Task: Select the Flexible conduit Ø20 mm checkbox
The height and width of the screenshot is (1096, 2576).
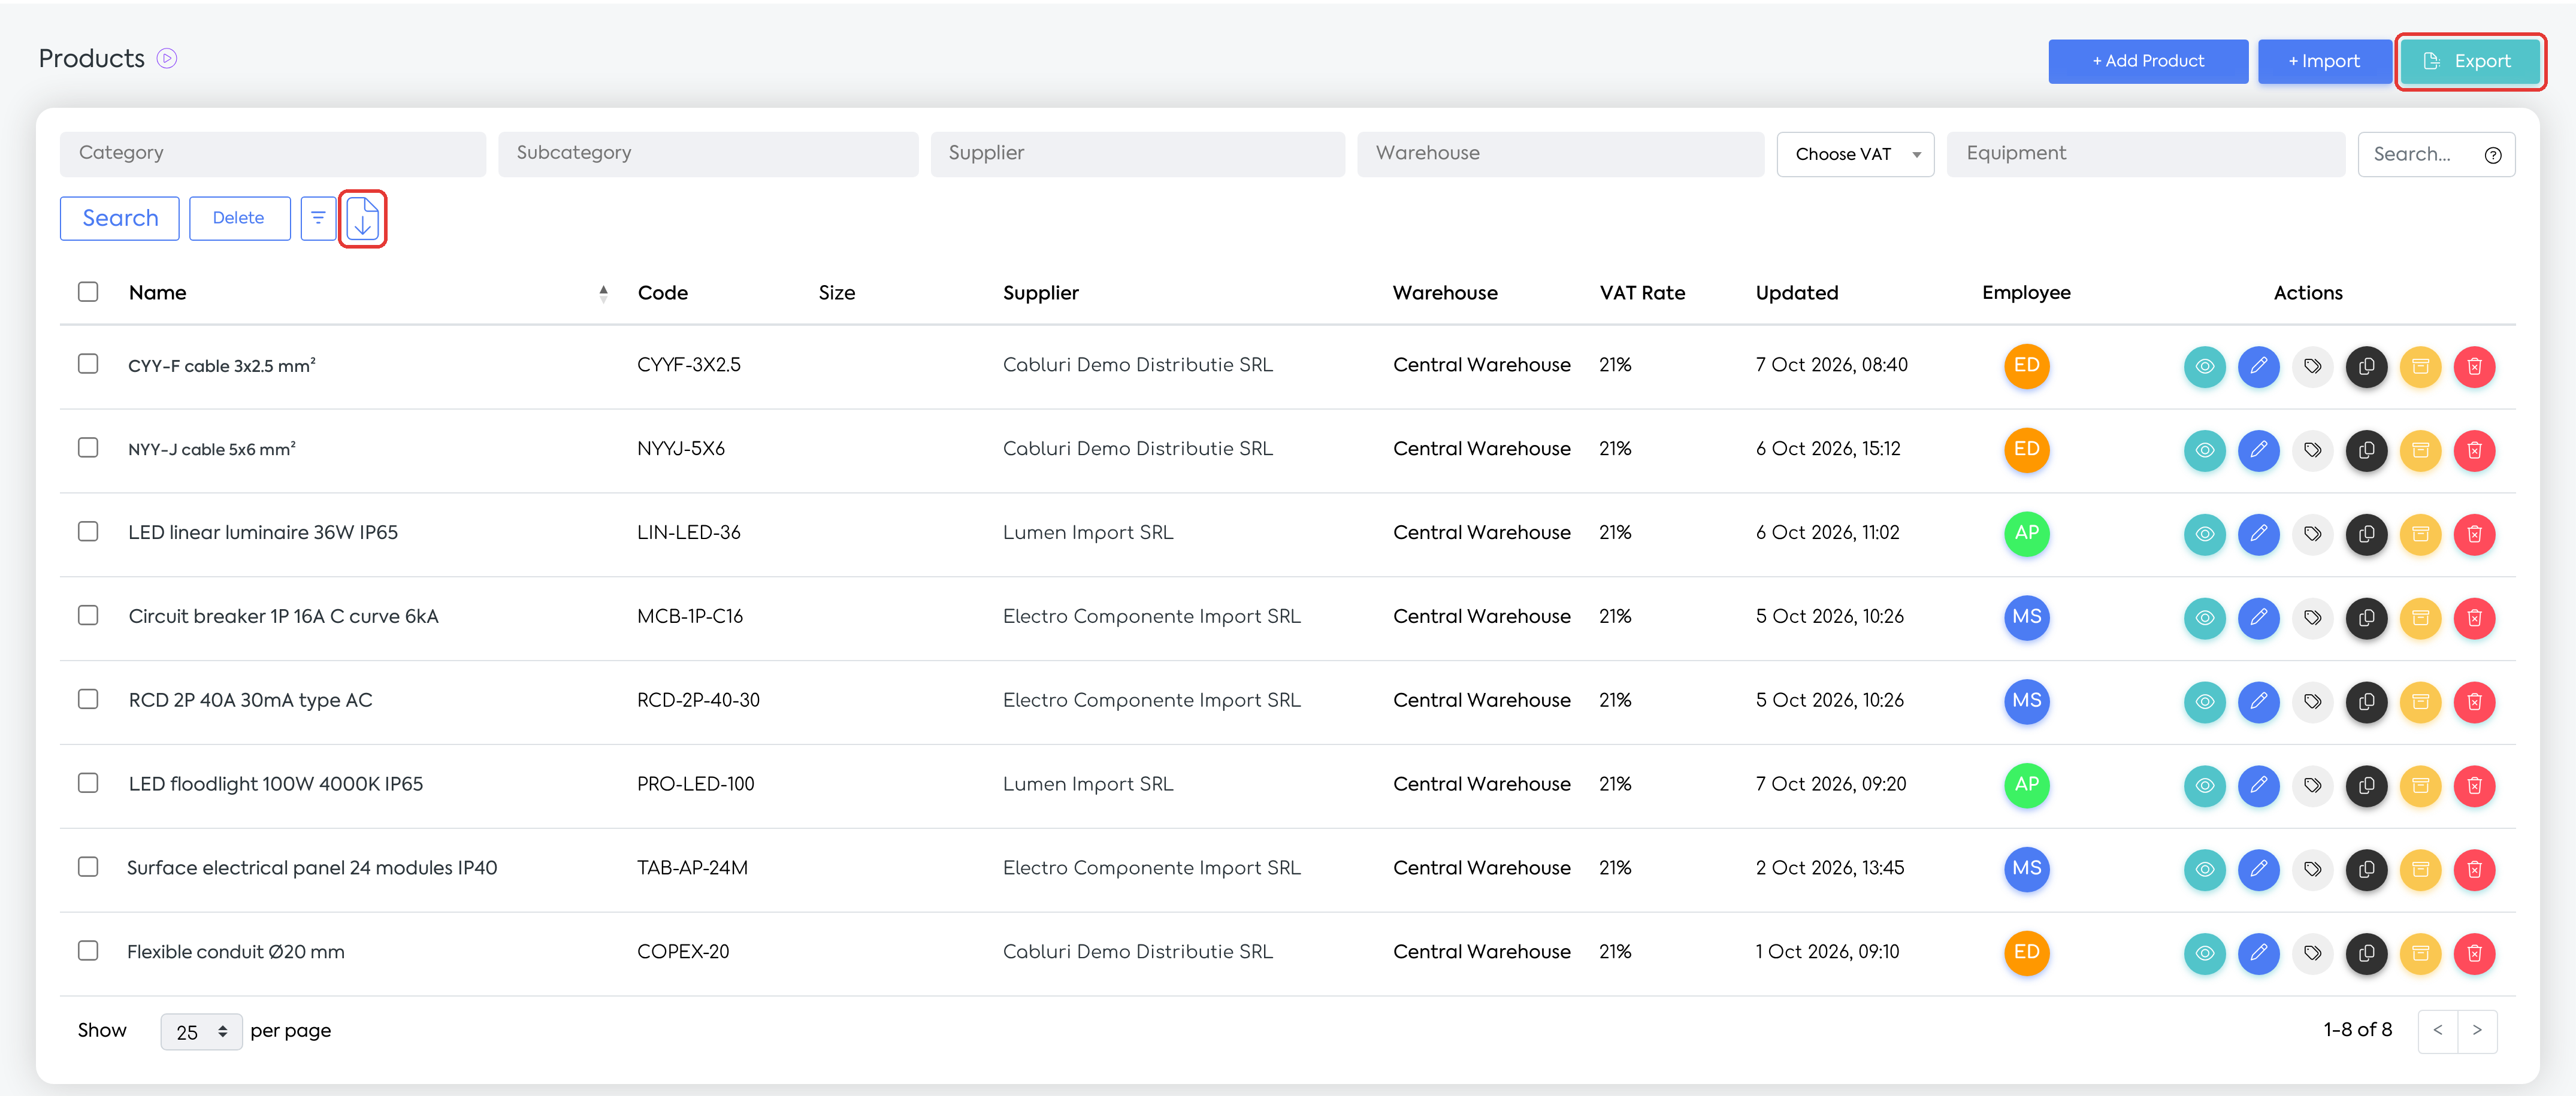Action: tap(88, 951)
